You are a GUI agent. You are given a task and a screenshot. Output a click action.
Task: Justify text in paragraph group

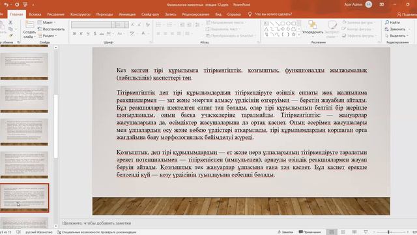[179, 33]
